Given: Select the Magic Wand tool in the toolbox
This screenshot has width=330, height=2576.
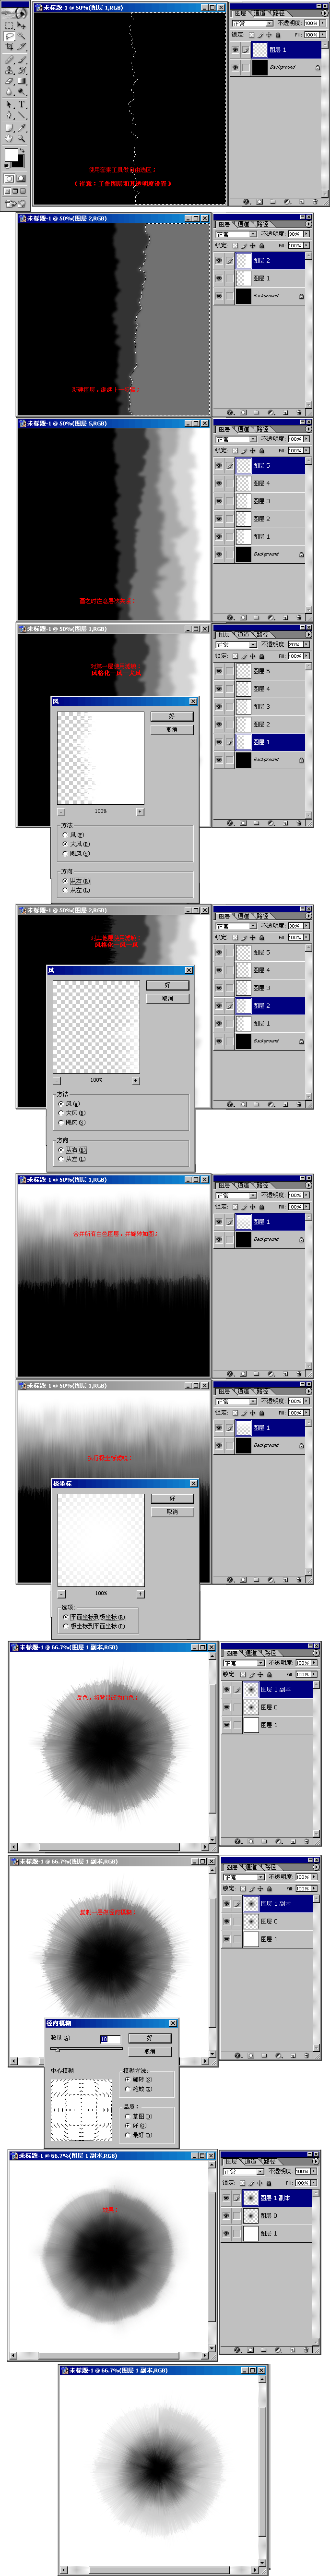Looking at the screenshot, I should [x=21, y=36].
